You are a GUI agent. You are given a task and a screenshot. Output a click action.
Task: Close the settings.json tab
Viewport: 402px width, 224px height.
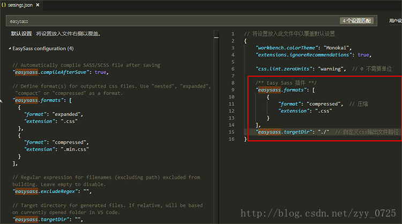pyautogui.click(x=38, y=5)
